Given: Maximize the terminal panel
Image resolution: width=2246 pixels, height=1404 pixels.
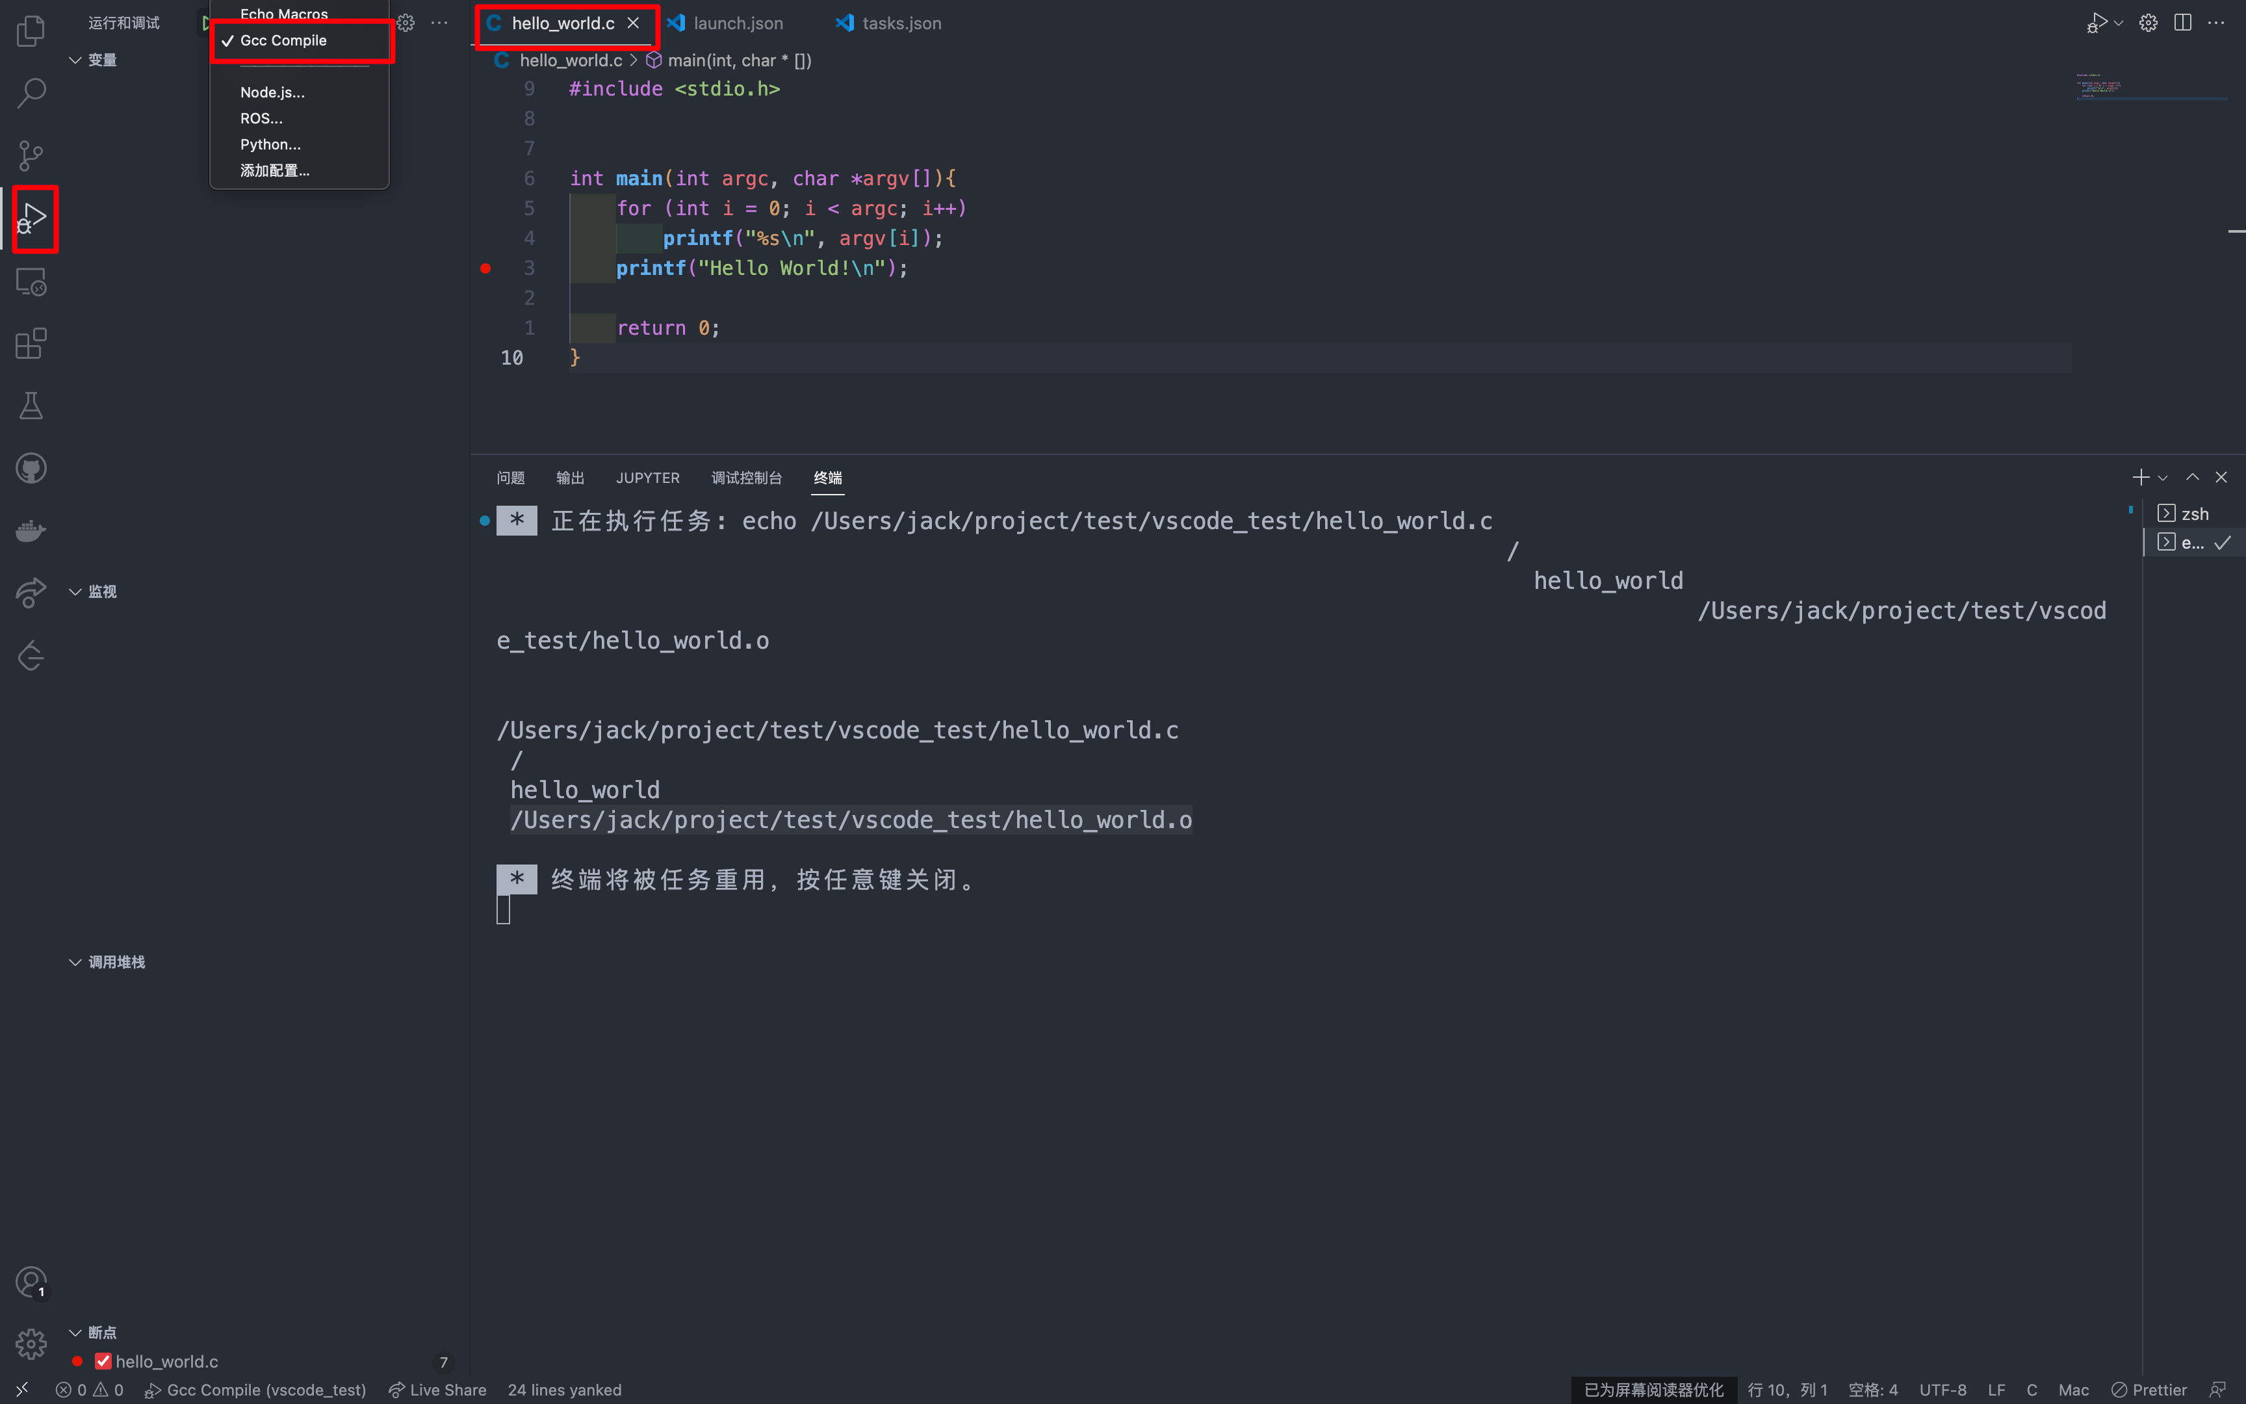Looking at the screenshot, I should pos(2192,477).
